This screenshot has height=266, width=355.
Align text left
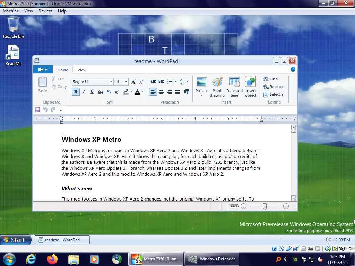pyautogui.click(x=153, y=91)
